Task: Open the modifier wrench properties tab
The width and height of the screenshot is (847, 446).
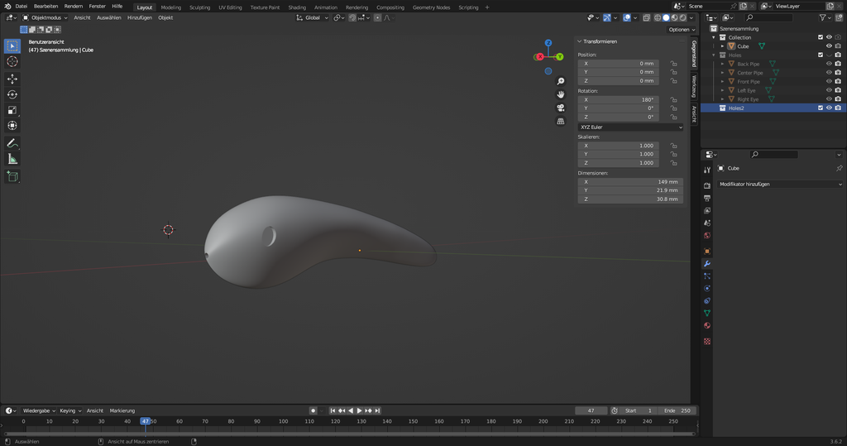Action: (x=707, y=263)
